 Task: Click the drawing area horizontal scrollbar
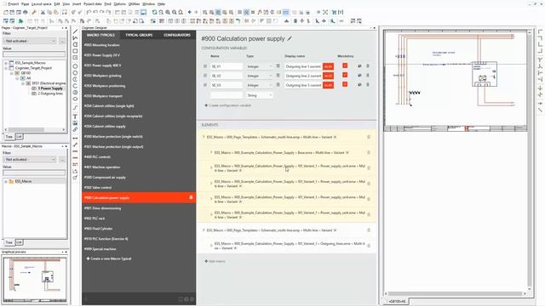tap(456, 293)
